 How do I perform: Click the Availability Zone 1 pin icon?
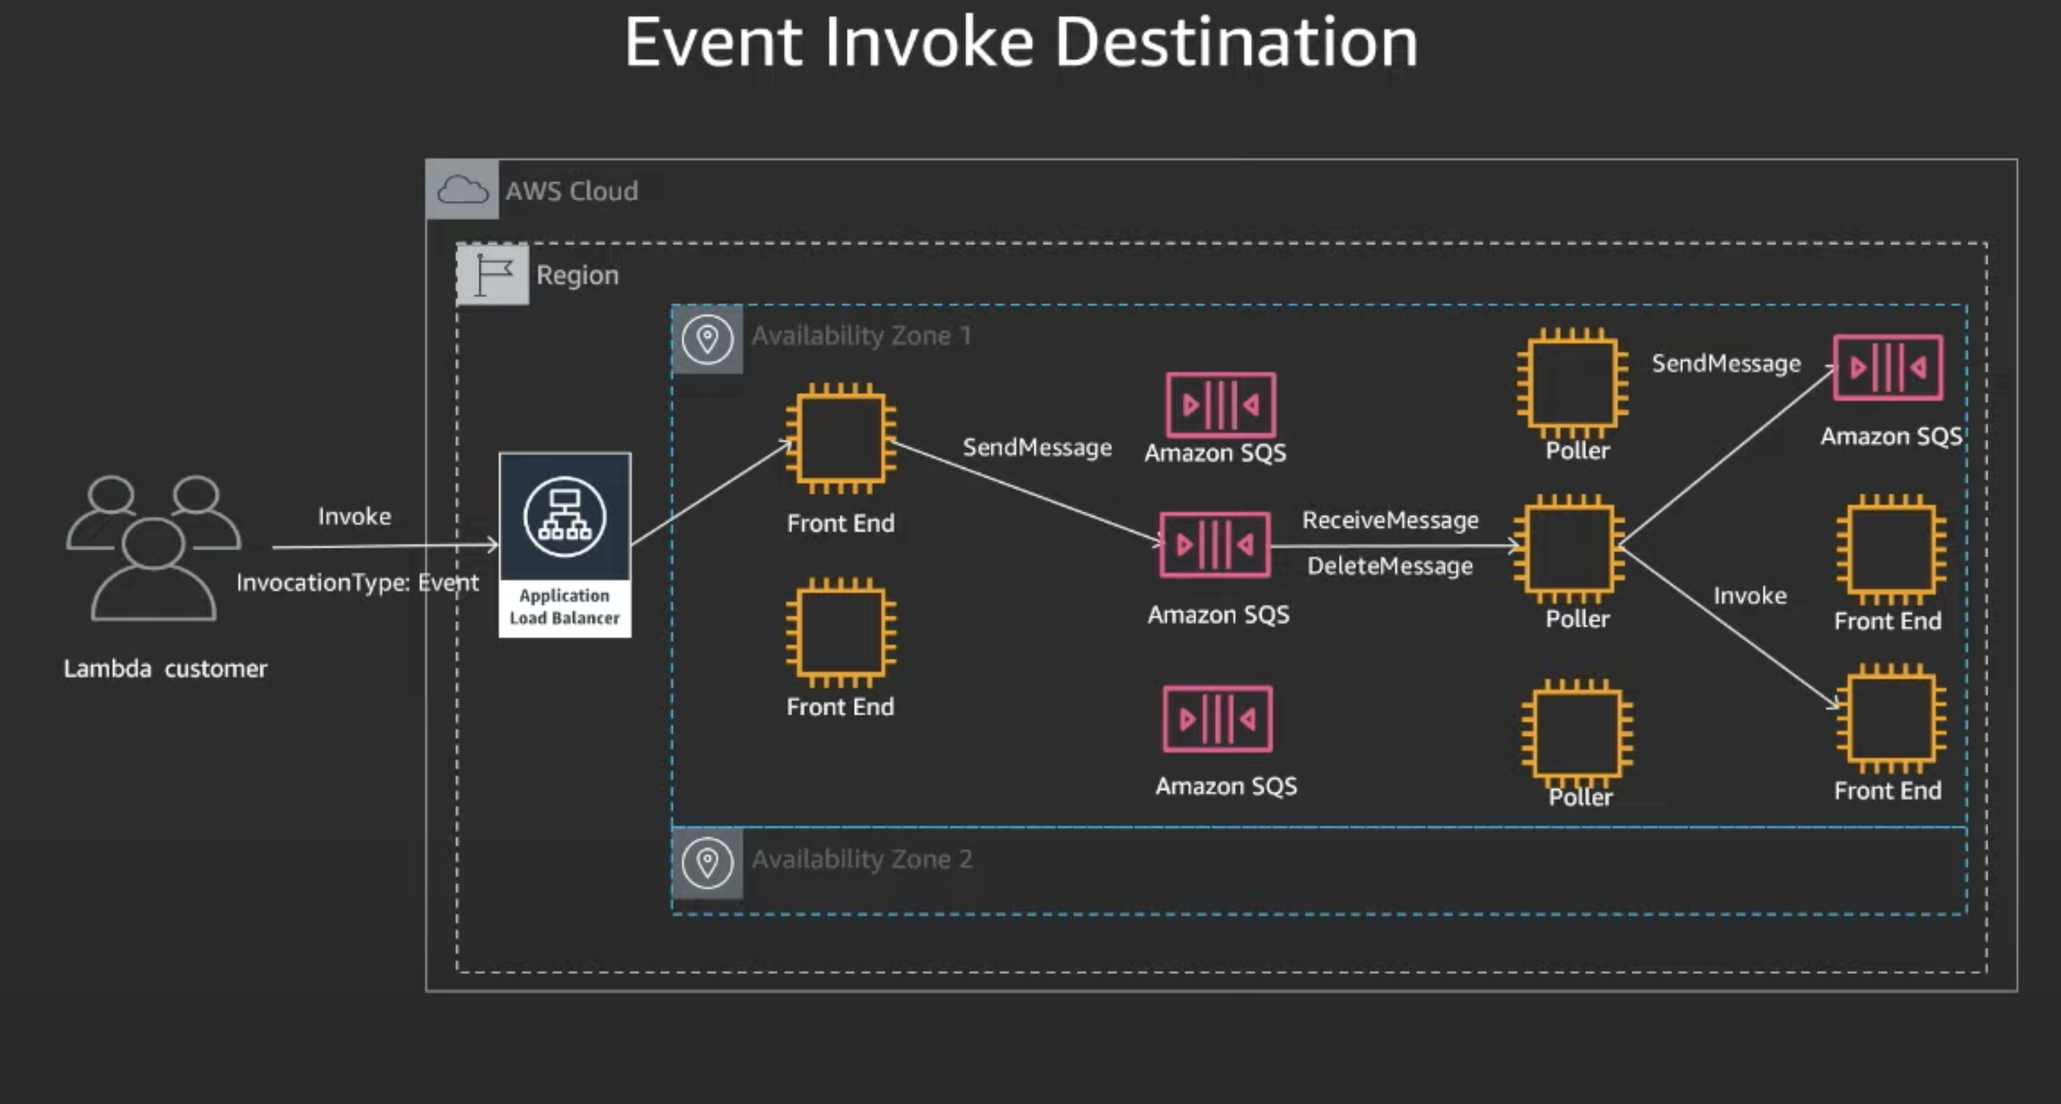[707, 339]
